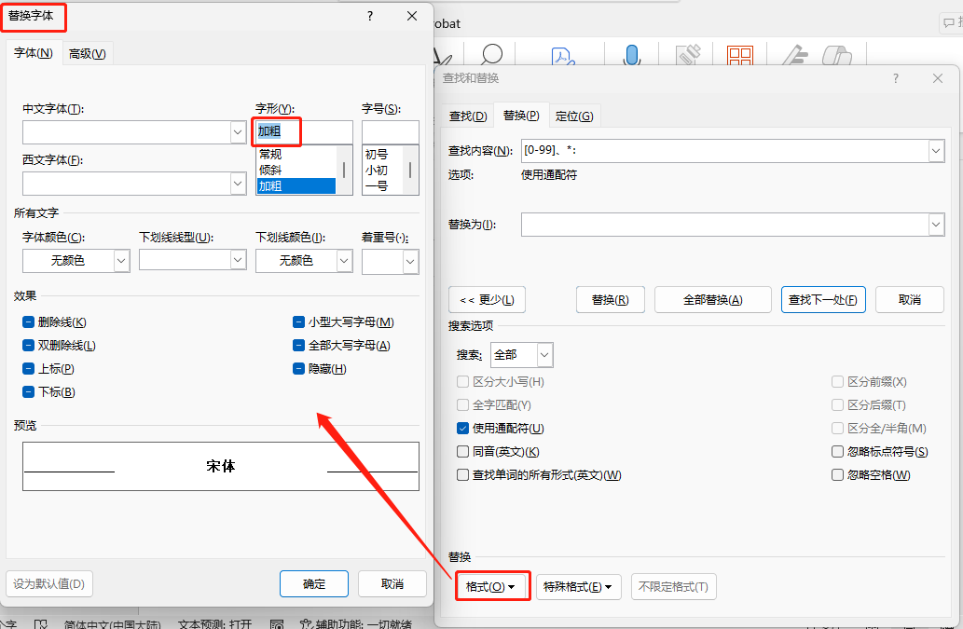The width and height of the screenshot is (963, 629).
Task: Open the 搜索 direction dropdown showing 全部
Action: click(521, 355)
